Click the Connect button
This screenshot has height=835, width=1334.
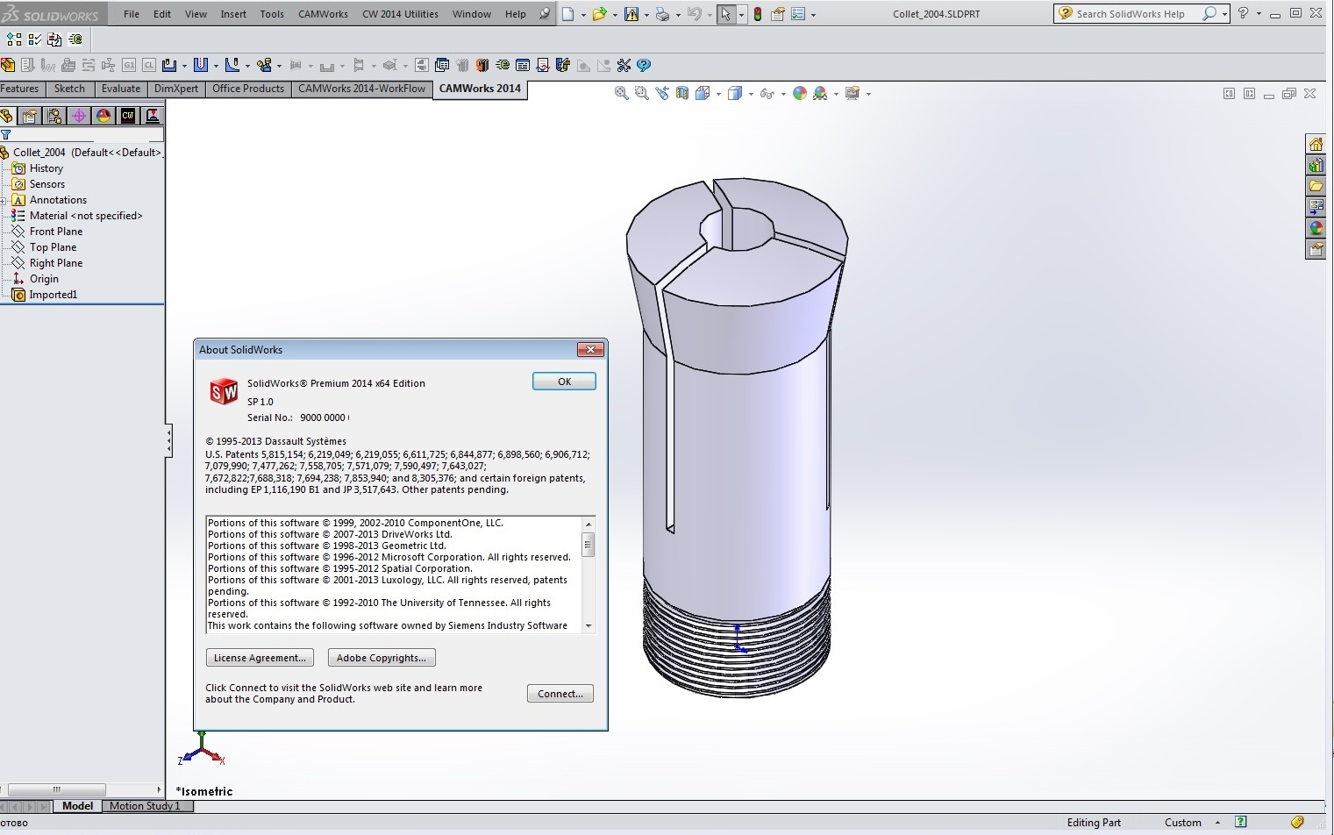click(x=560, y=694)
